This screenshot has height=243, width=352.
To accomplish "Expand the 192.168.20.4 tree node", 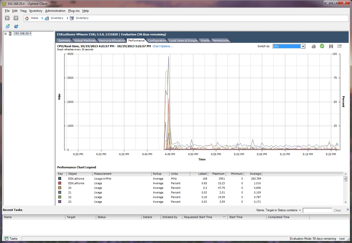I will [6, 34].
